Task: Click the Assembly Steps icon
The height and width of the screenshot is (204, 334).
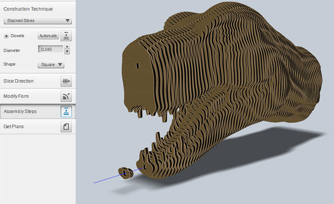Action: (x=66, y=112)
